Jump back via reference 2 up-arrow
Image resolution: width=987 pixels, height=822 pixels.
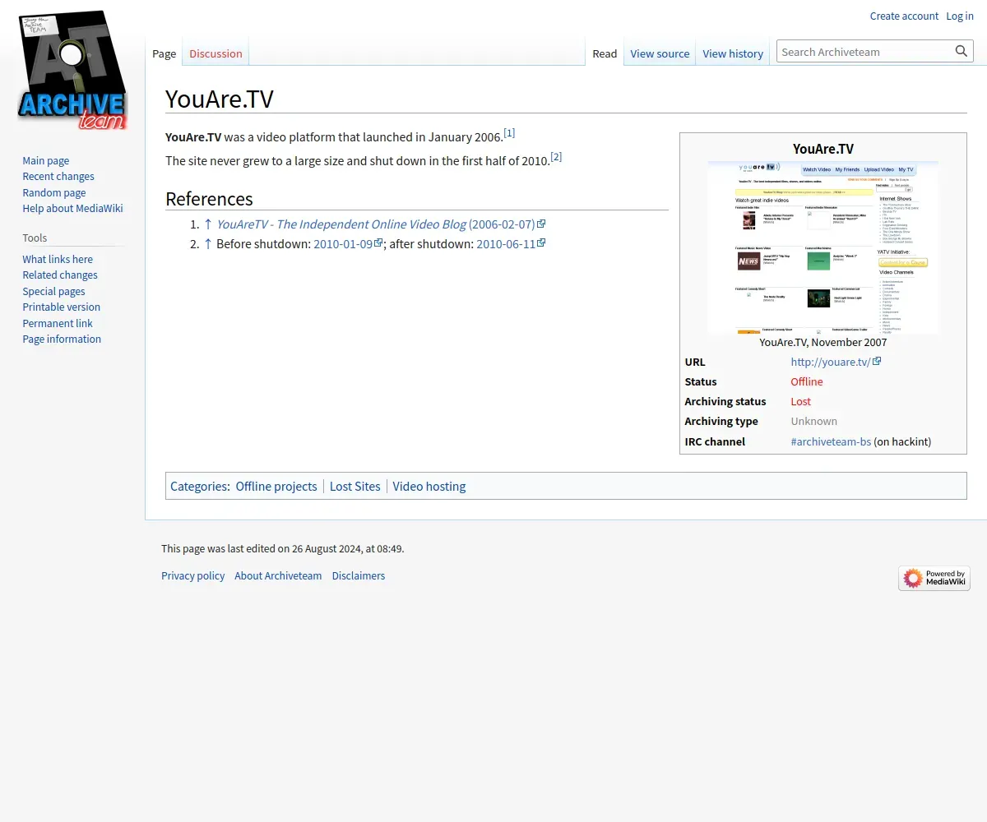point(208,244)
